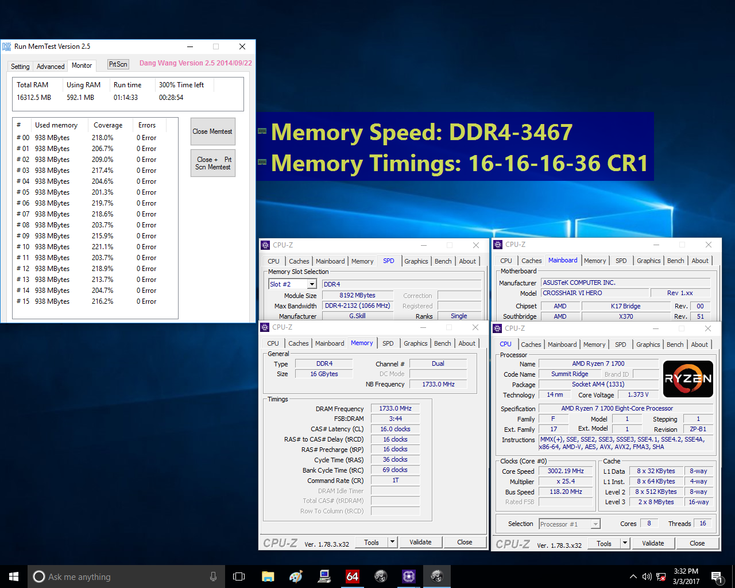Viewport: 735px width, 588px height.
Task: Switch to the Advanced tab in Run MemTest
Action: pyautogui.click(x=50, y=66)
